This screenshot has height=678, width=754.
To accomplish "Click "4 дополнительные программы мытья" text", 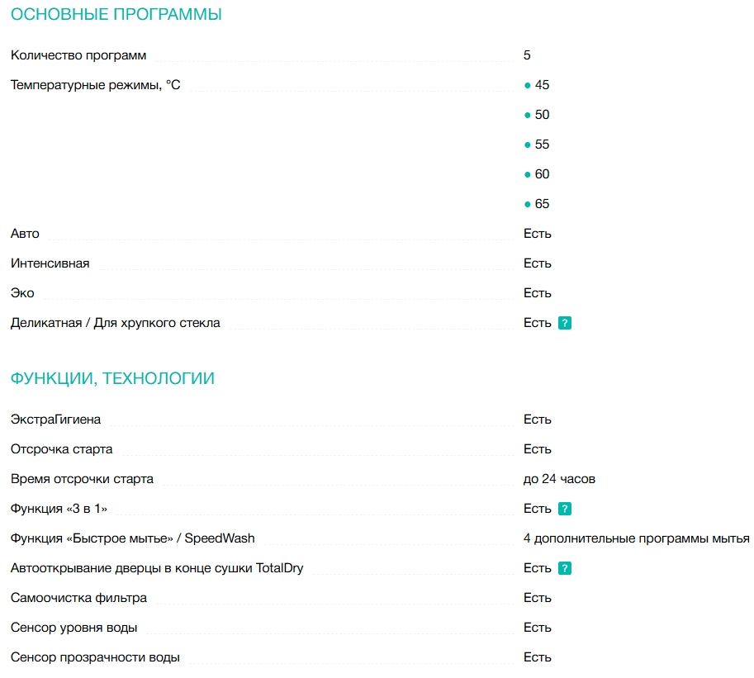I will coord(636,538).
